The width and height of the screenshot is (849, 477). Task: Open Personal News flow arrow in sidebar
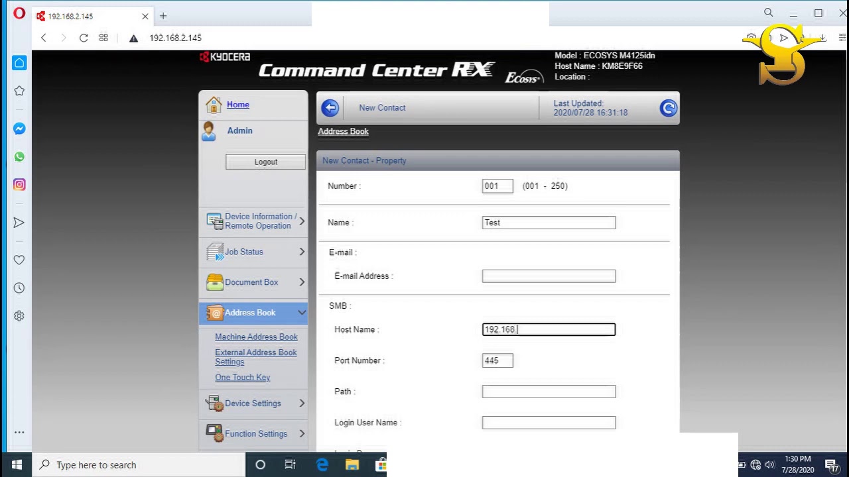click(19, 223)
